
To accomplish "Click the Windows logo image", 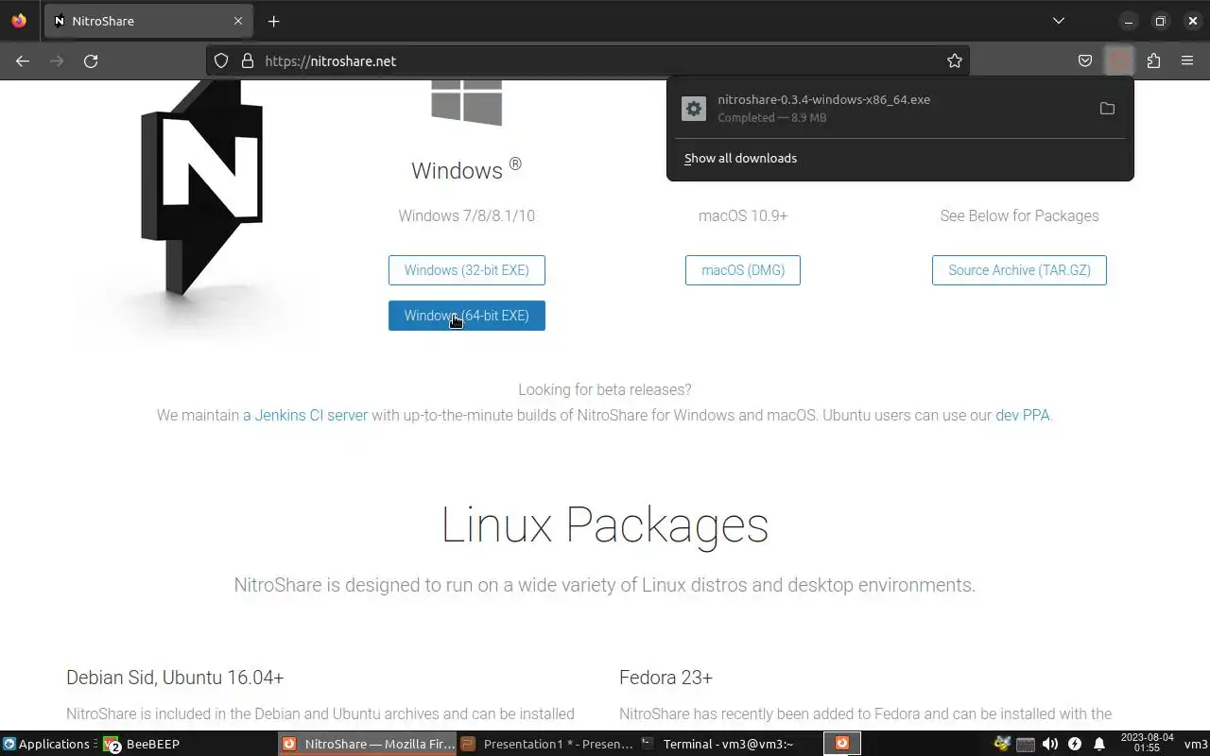I will coord(466,102).
